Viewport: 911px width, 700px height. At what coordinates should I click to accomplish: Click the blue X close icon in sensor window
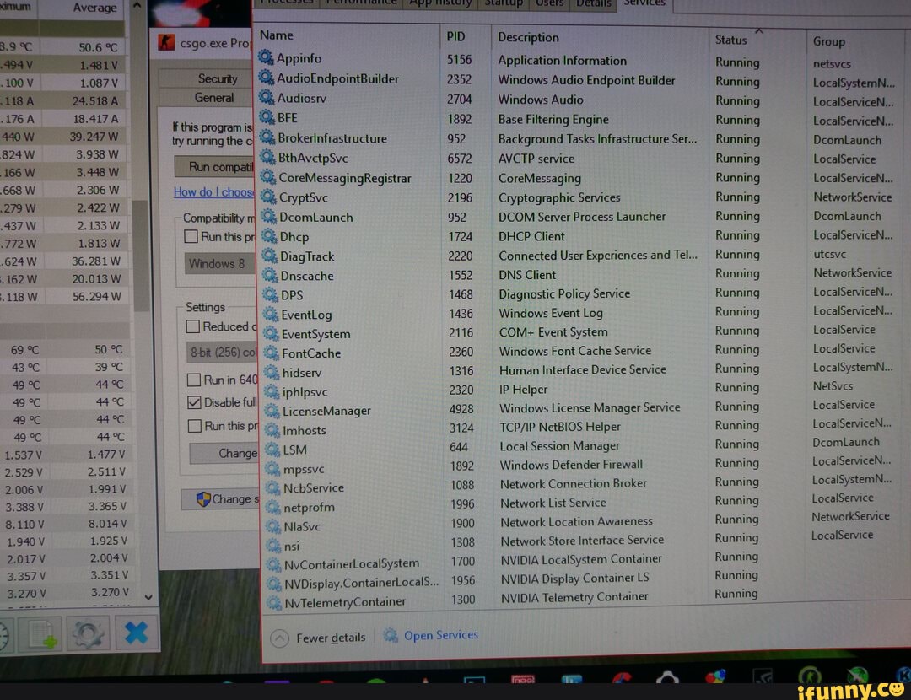tap(137, 633)
